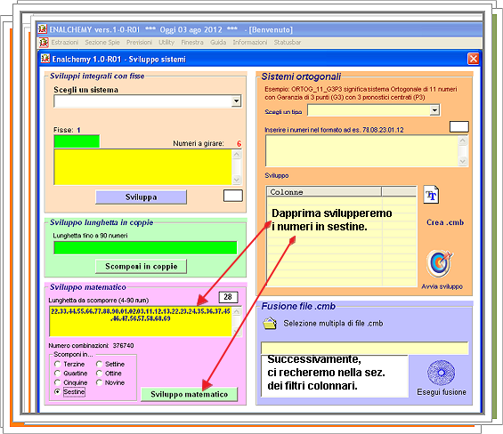Open the Utility menu

(x=166, y=43)
